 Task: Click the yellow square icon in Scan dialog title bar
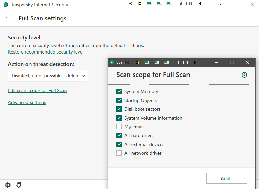[x=137, y=62]
